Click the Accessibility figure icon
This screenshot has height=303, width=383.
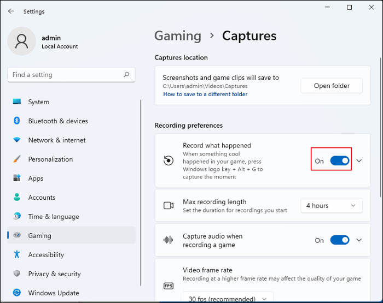click(x=17, y=255)
